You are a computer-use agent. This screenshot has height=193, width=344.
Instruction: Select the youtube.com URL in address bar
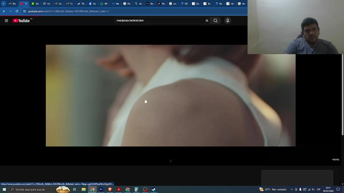coord(68,11)
